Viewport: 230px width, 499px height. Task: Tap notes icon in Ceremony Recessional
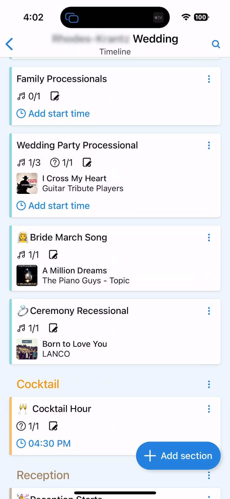(x=53, y=328)
